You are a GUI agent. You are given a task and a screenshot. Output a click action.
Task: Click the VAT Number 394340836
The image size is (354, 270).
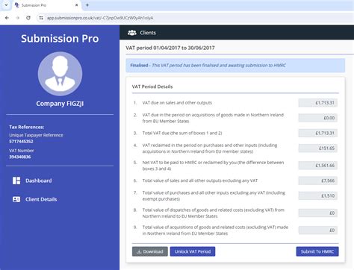[x=20, y=157]
